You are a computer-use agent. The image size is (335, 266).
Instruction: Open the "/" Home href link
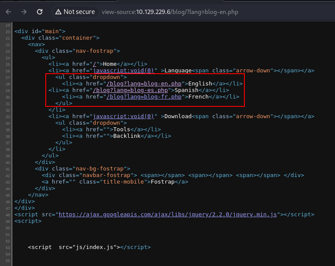(x=95, y=64)
